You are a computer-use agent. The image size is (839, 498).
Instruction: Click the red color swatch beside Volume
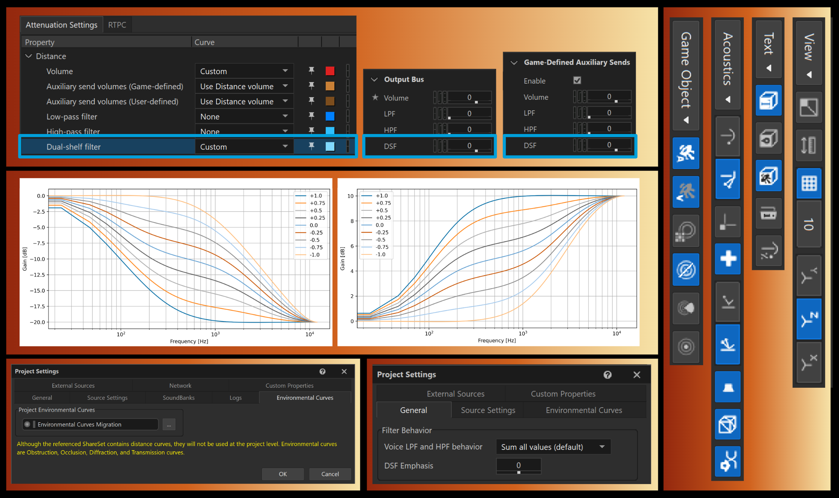[330, 71]
